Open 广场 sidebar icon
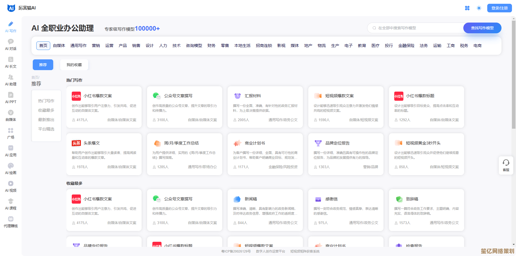 pyautogui.click(x=11, y=130)
